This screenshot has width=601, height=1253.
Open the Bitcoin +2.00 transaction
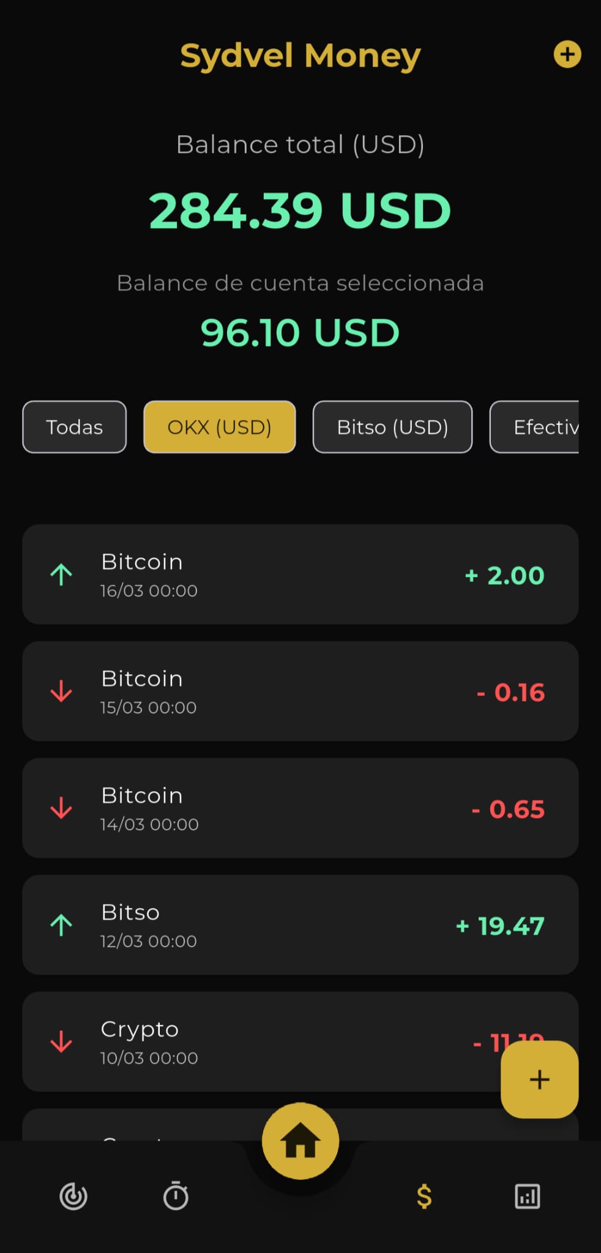(x=300, y=574)
